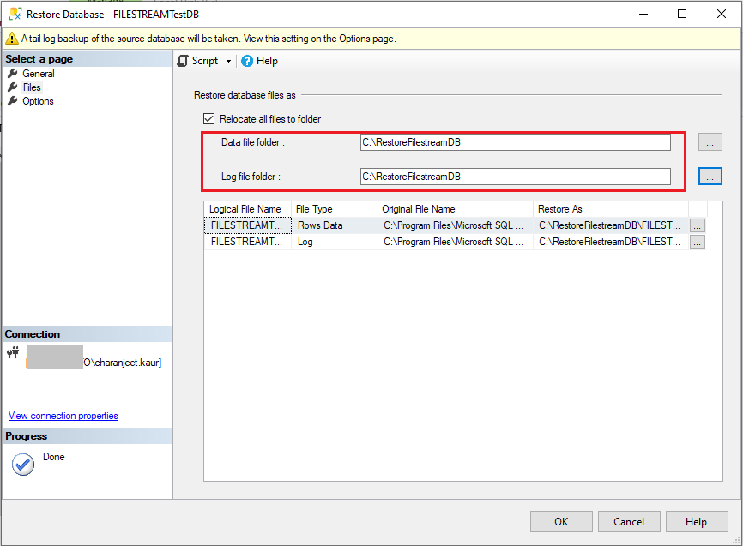
Task: Select the General entry in Select a page
Action: (x=38, y=73)
